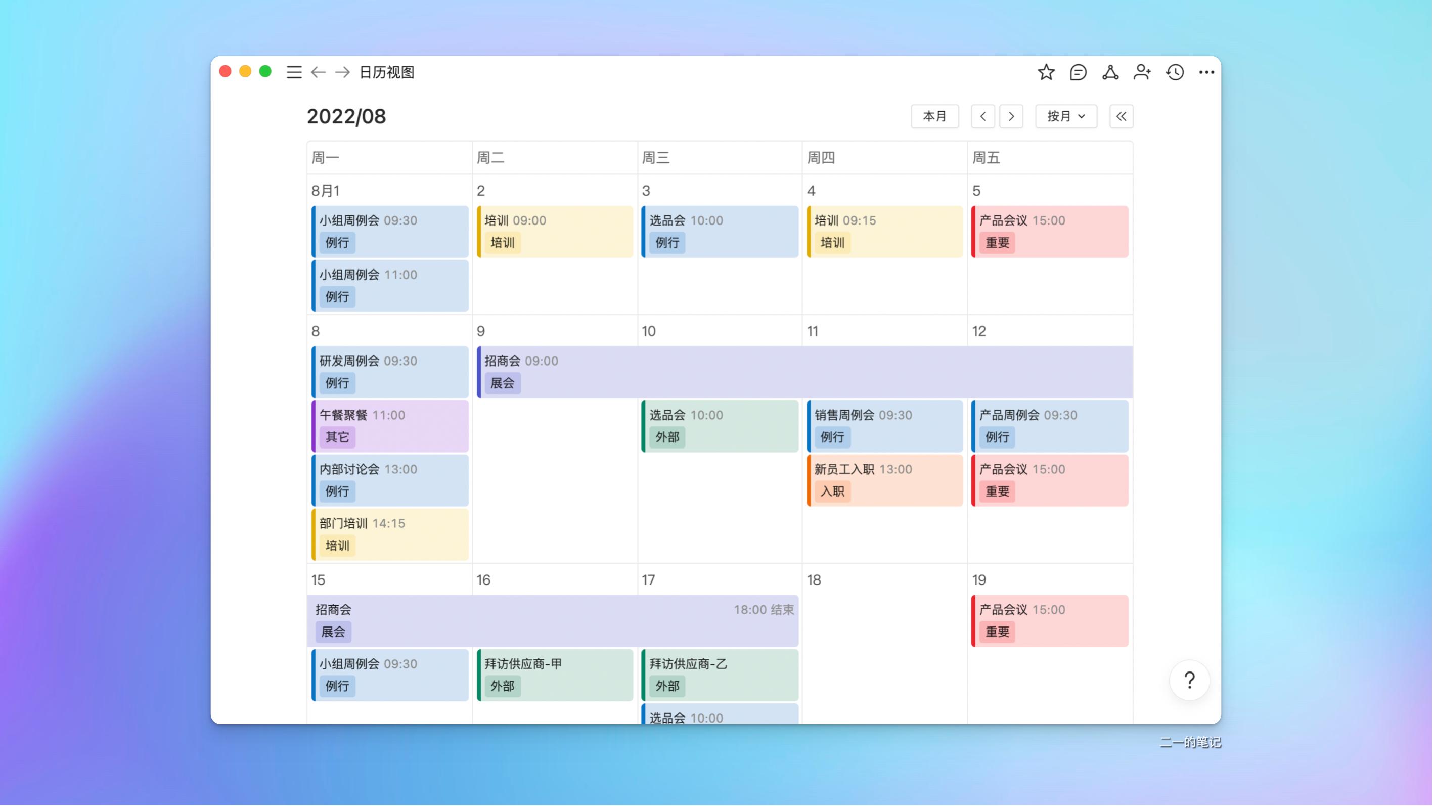Click the help question mark button
Screen dimensions: 1433x806
(x=1189, y=680)
